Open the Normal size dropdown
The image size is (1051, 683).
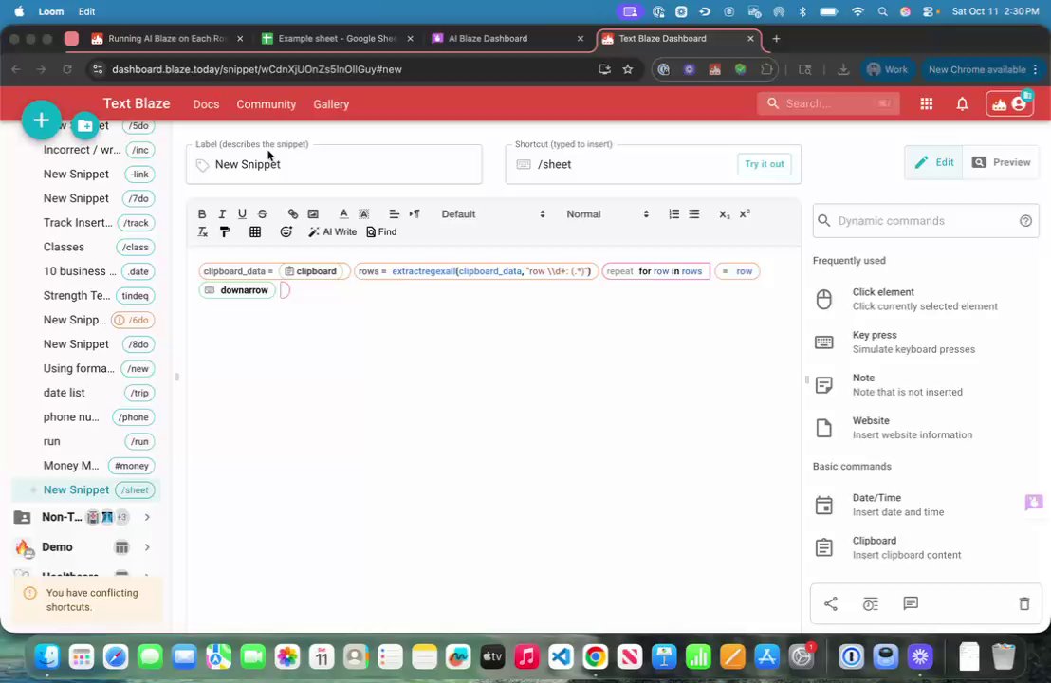pos(607,213)
